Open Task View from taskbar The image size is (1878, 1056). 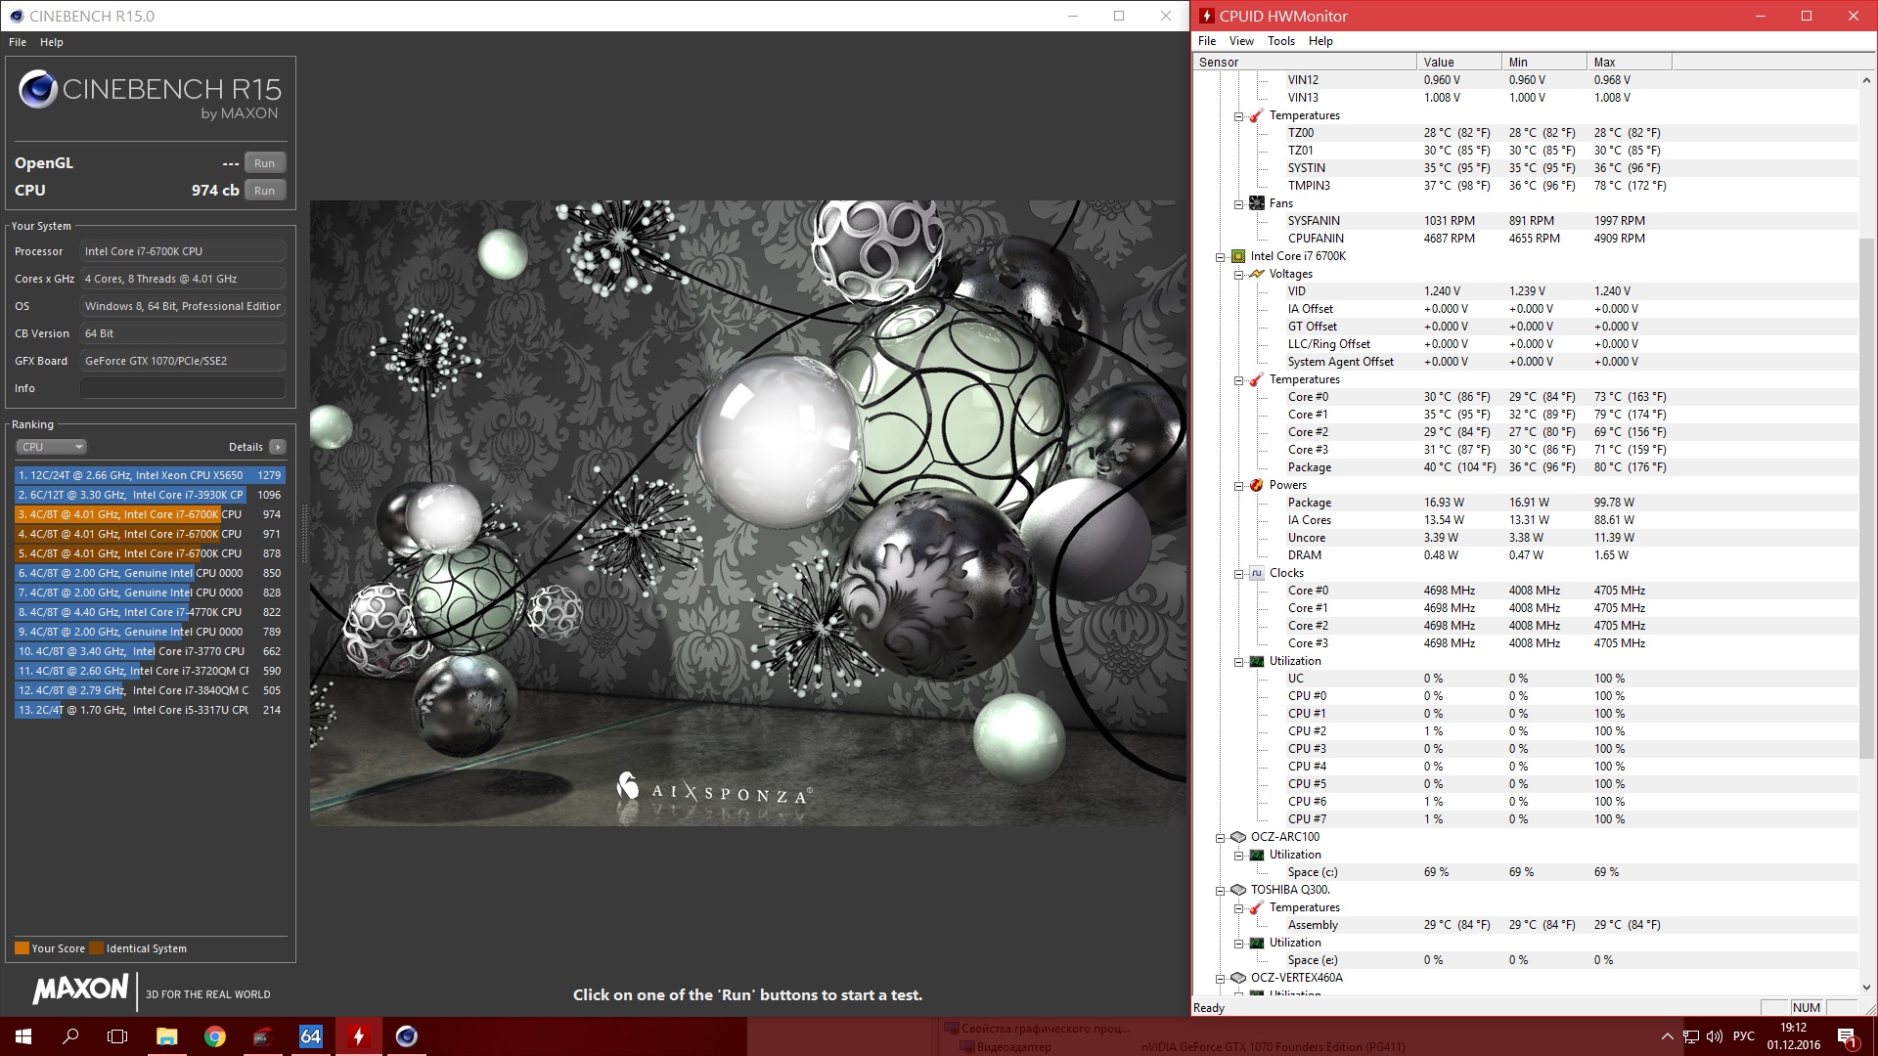[117, 1036]
